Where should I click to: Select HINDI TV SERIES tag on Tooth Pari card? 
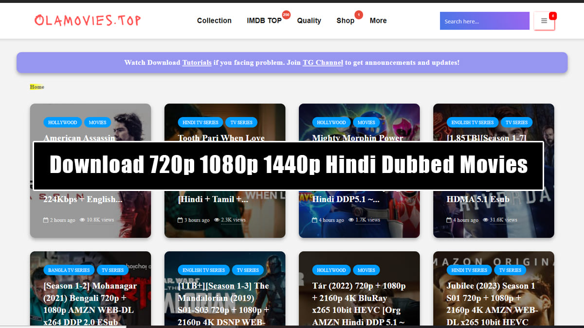tap(201, 122)
